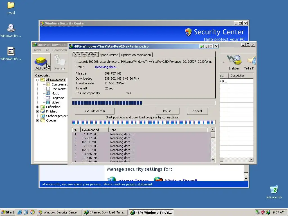Click the network connection tray icon
Viewport: 288px width, 216px height.
click(x=258, y=212)
